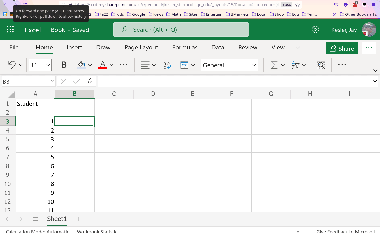Open the Other Bookmarks folder

[358, 14]
